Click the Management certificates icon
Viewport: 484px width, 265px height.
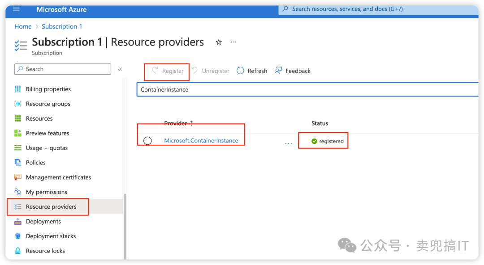(x=18, y=177)
